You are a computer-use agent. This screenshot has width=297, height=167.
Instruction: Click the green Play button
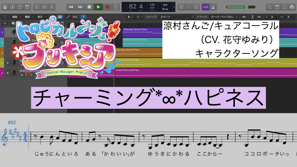coord(98,7)
